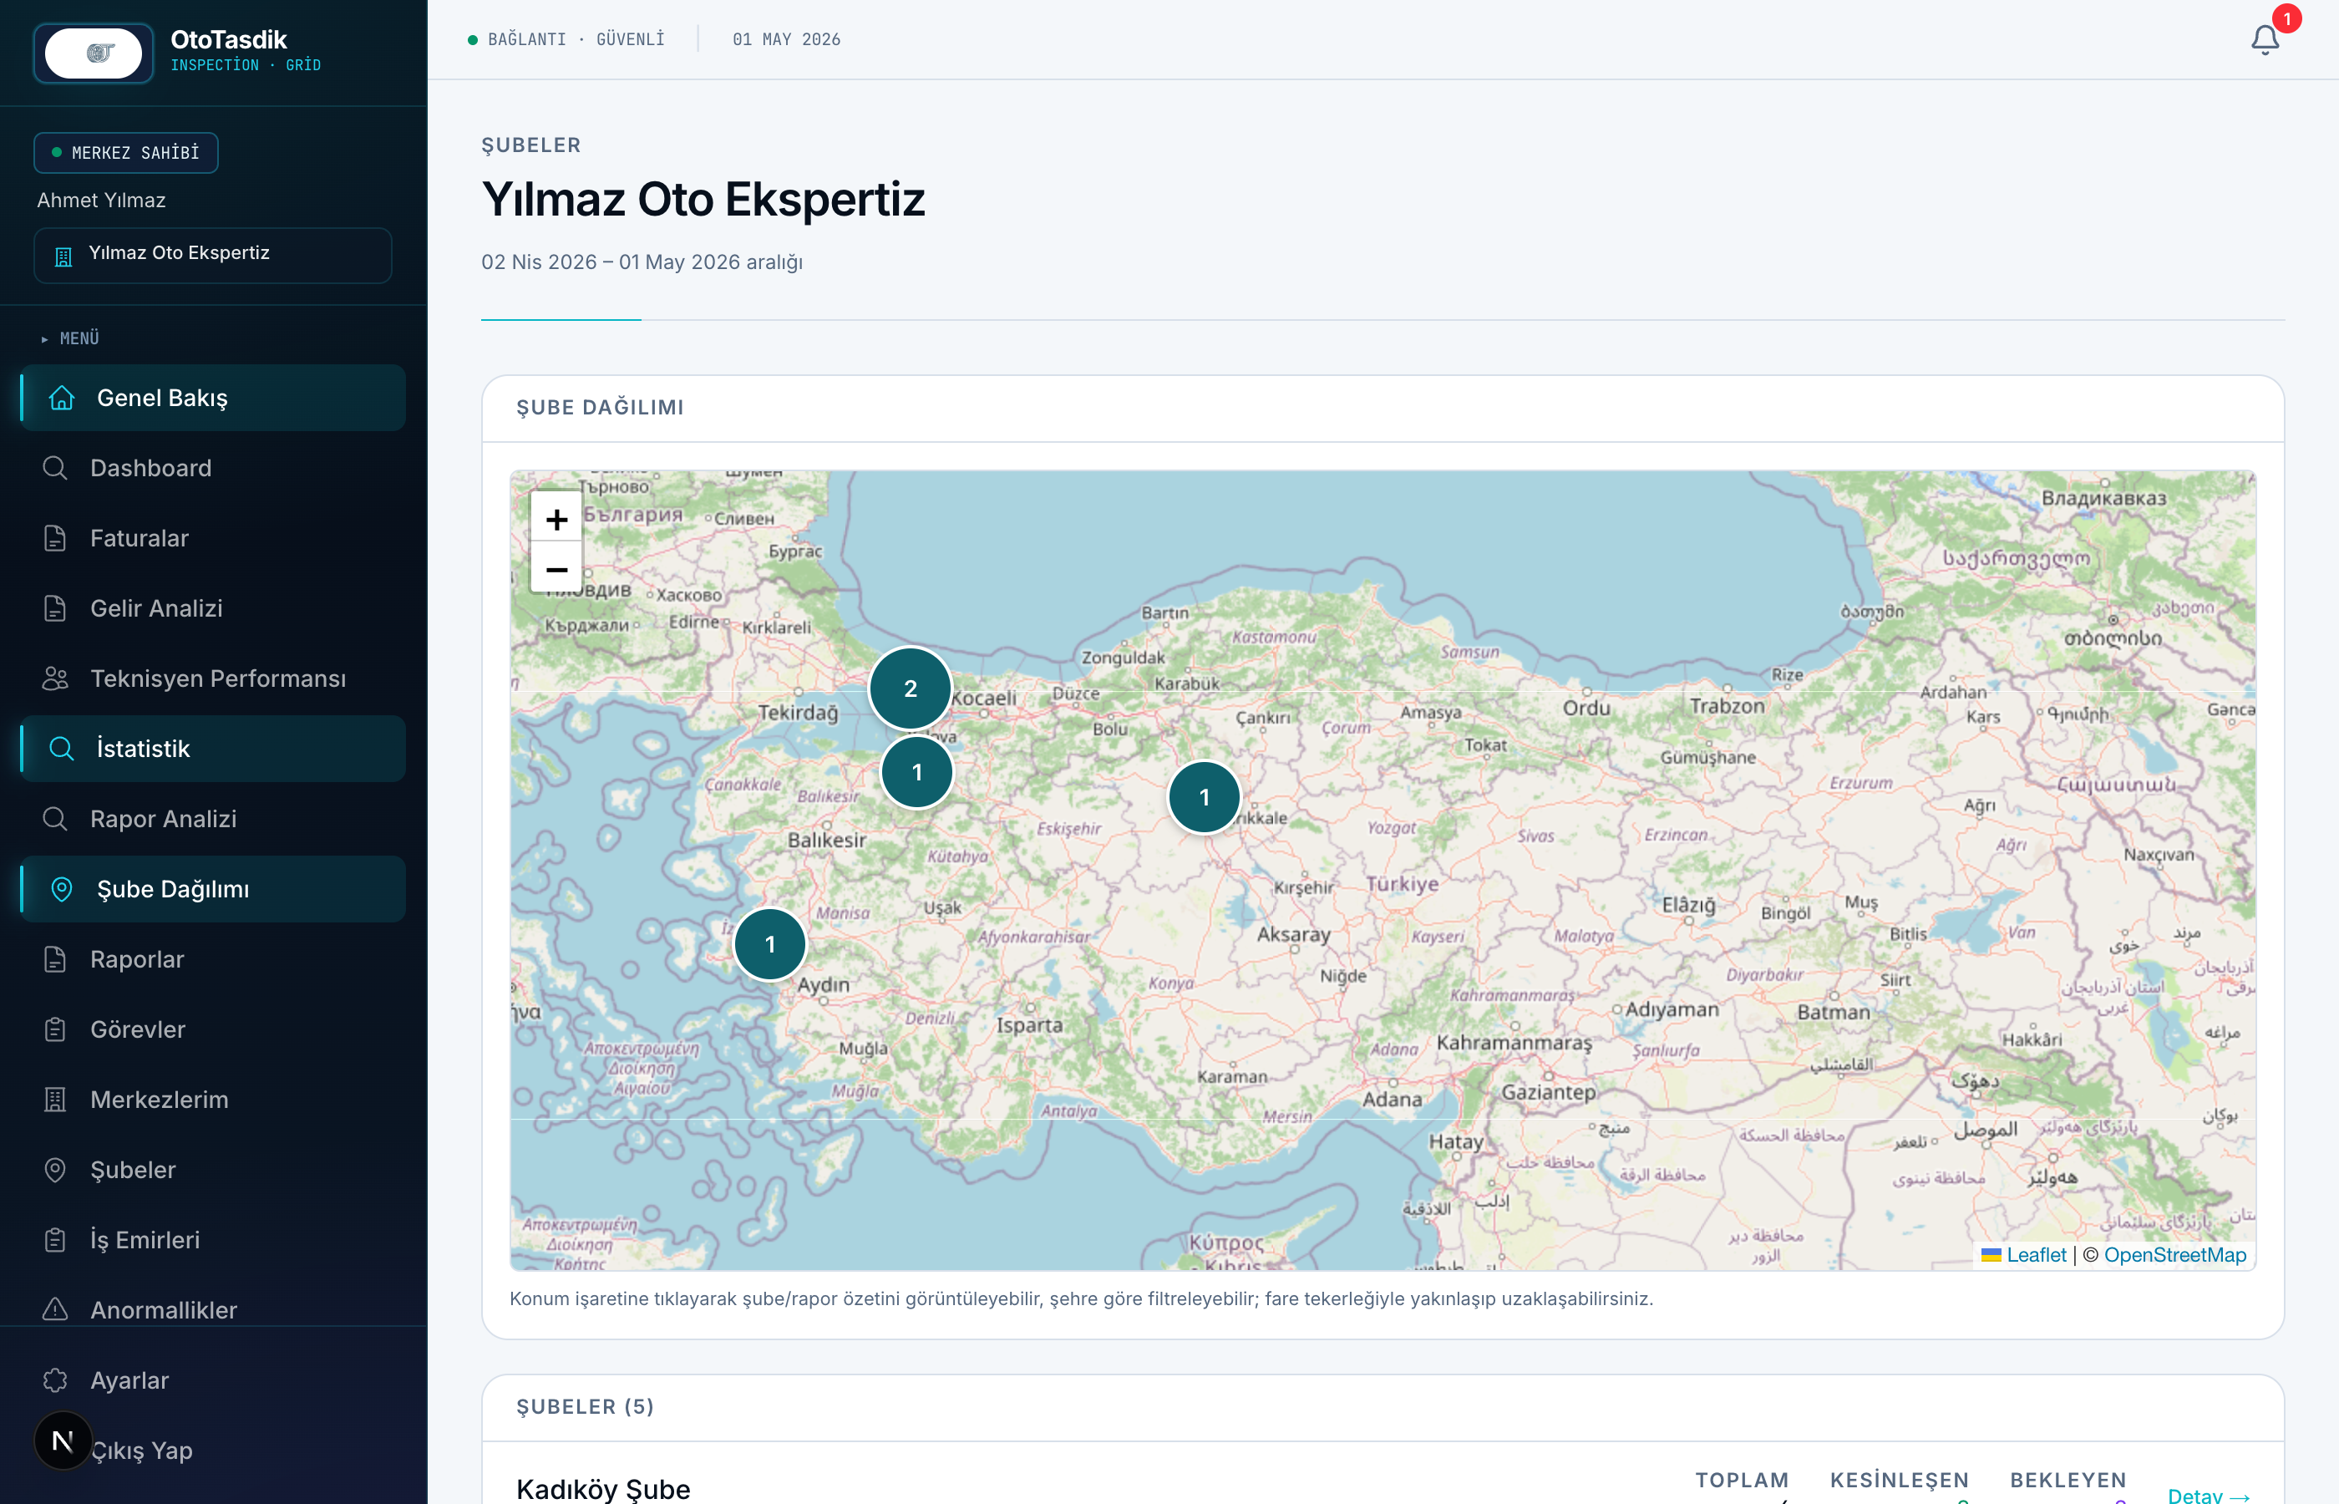Open the notifications bell

point(2265,39)
